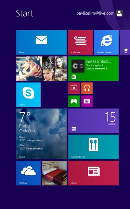
Task: Open the People photo collage tile
Action: tap(41, 69)
